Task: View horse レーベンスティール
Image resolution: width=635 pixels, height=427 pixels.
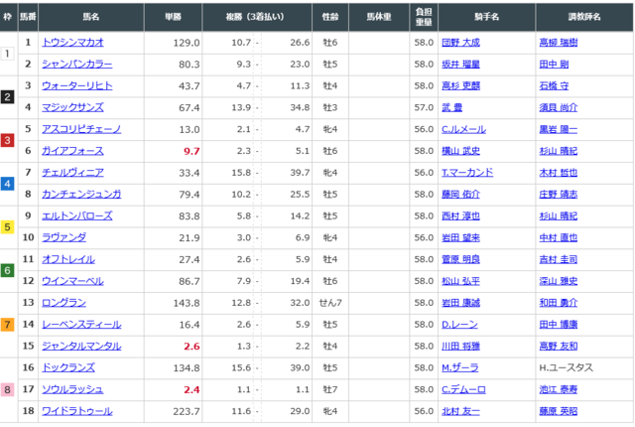Action: click(x=81, y=324)
